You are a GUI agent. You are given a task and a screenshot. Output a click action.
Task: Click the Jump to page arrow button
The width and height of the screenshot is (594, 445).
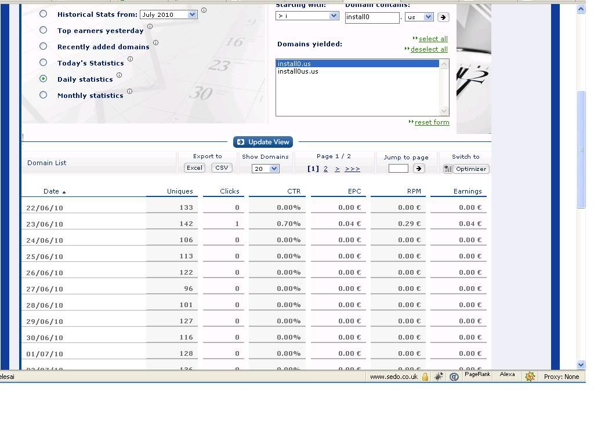(x=418, y=169)
